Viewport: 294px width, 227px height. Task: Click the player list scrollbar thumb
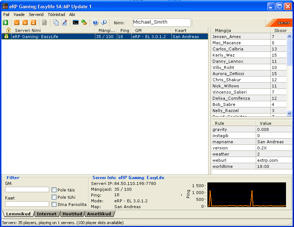[289, 52]
